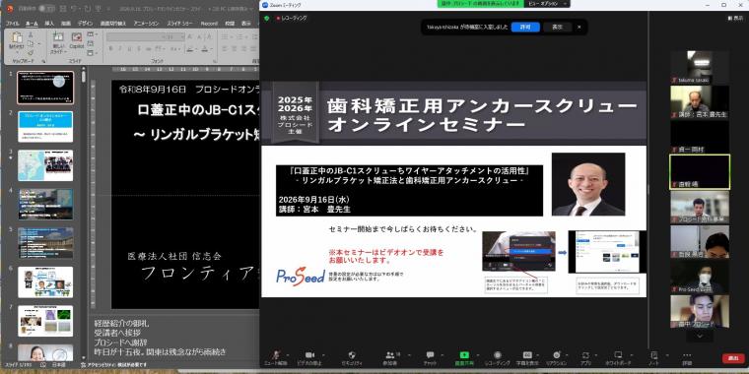749x374 pixels.
Task: Select slide 2 thumbnail in PowerPoint
Action: (x=45, y=126)
